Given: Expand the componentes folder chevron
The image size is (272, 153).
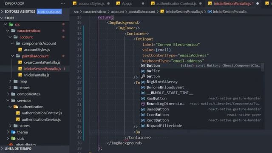Looking at the screenshot, I should (8, 94).
